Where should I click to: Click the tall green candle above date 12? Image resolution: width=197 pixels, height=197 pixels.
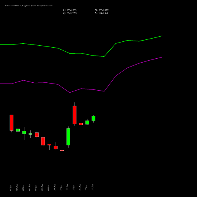click(x=68, y=137)
